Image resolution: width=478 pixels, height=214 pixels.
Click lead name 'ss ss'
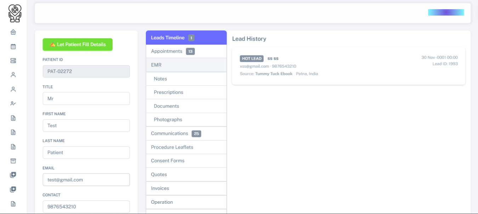point(273,58)
